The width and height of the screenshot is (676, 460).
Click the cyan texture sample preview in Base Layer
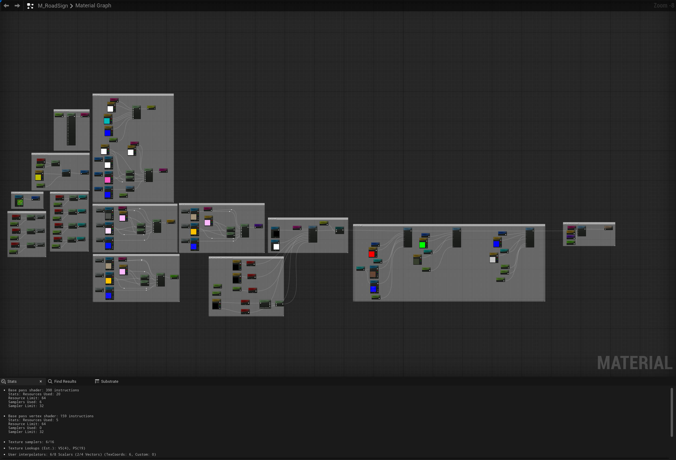(x=107, y=121)
